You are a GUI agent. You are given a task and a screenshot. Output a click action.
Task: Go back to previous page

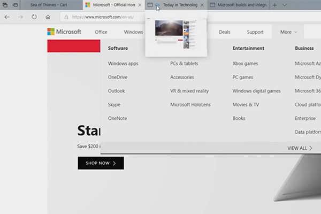pyautogui.click(x=7, y=17)
